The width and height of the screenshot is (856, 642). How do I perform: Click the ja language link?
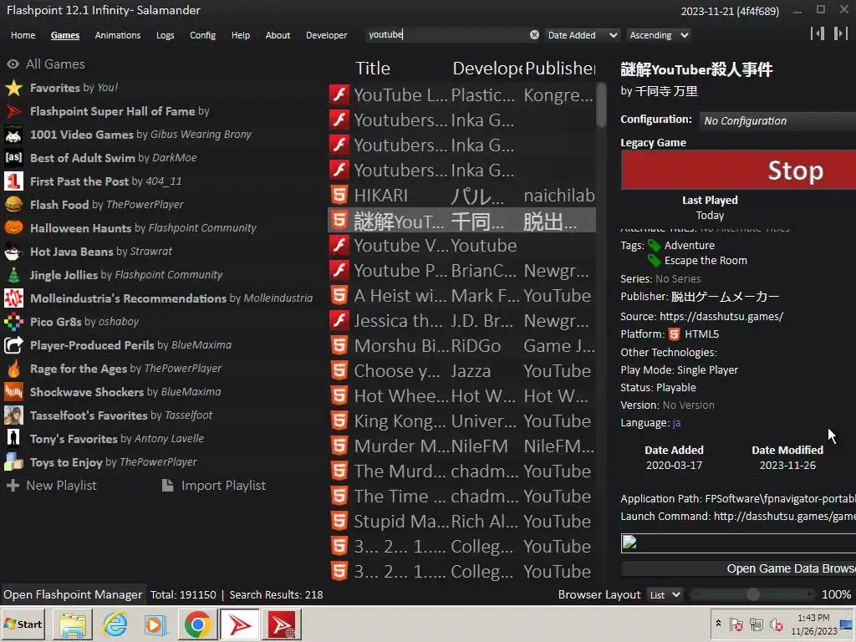676,422
